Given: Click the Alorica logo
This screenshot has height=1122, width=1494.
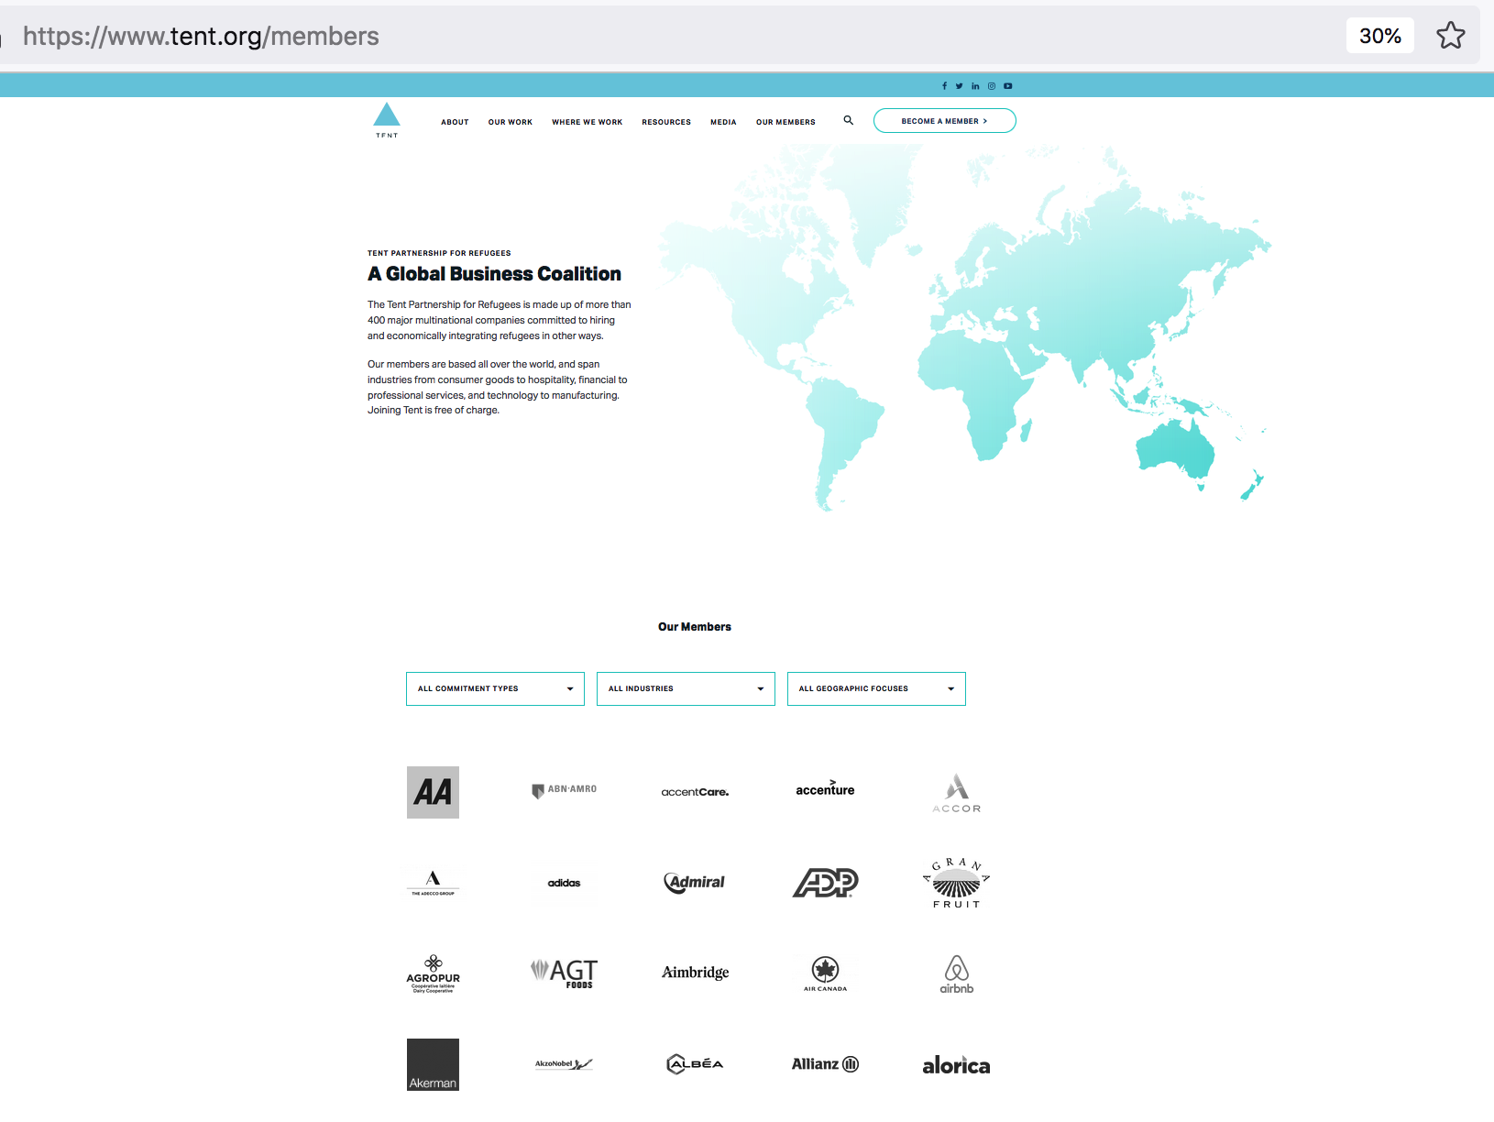Looking at the screenshot, I should coord(956,1065).
